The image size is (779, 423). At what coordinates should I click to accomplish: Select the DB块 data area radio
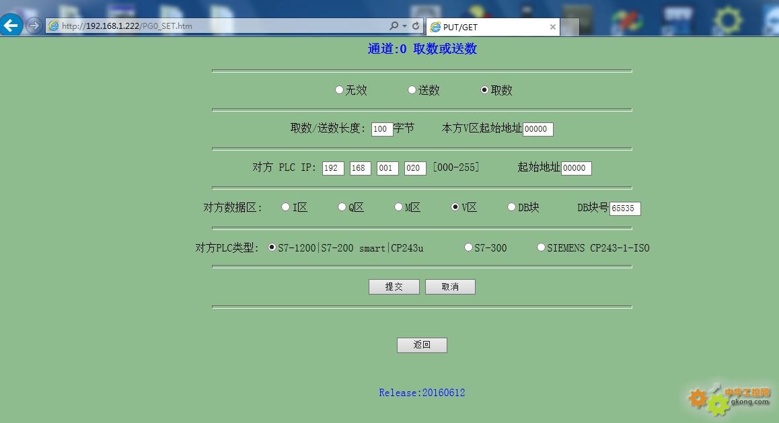(x=511, y=207)
